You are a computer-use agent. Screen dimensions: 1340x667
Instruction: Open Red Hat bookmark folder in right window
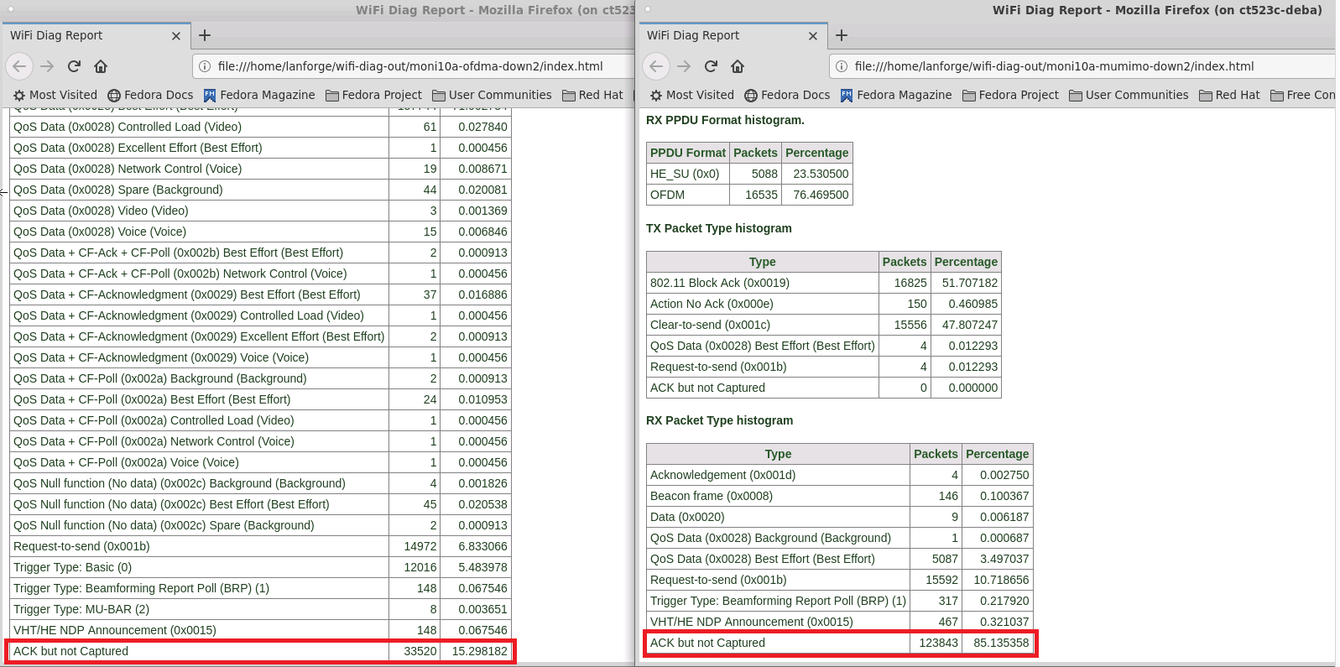pos(1229,95)
